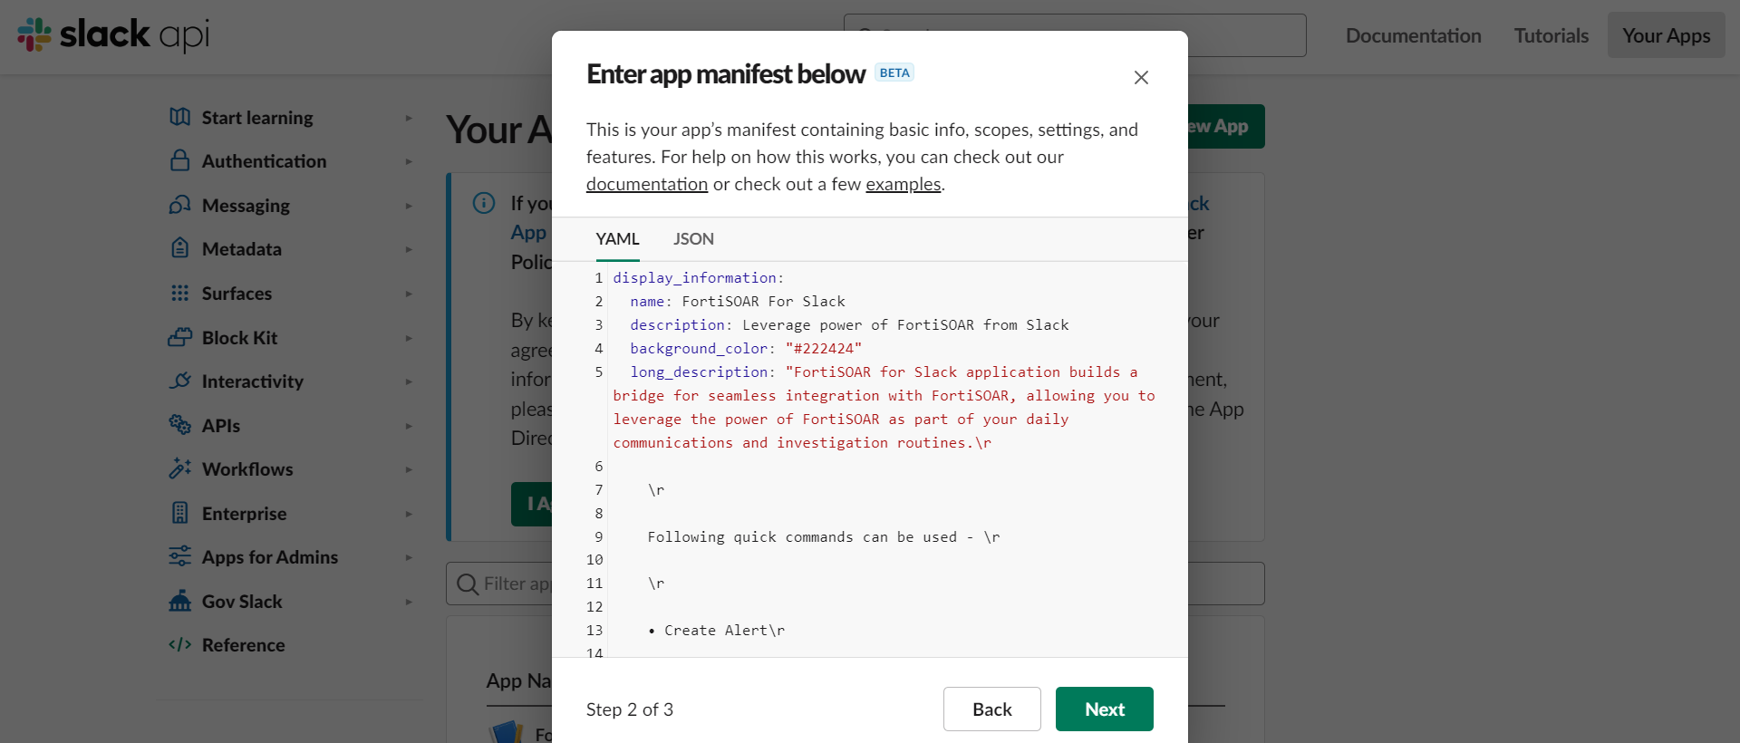1740x743 pixels.
Task: Switch to the JSON tab
Action: tap(693, 239)
